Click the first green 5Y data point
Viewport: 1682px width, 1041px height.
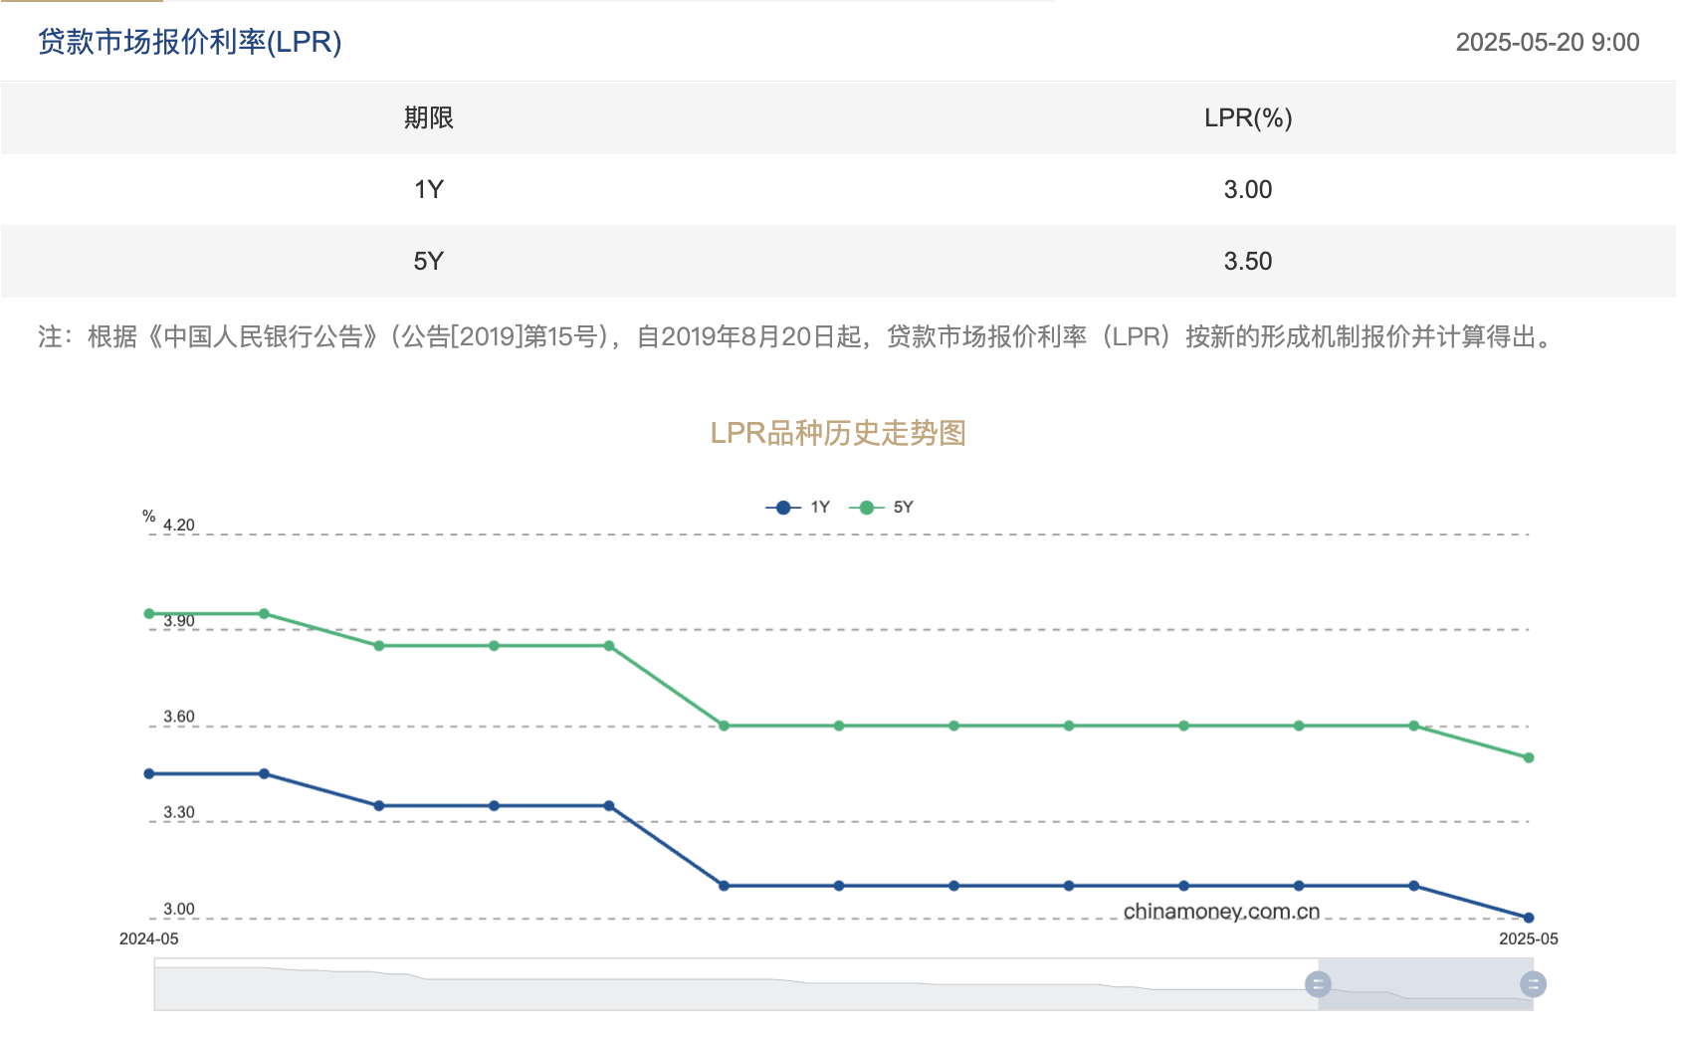point(149,613)
